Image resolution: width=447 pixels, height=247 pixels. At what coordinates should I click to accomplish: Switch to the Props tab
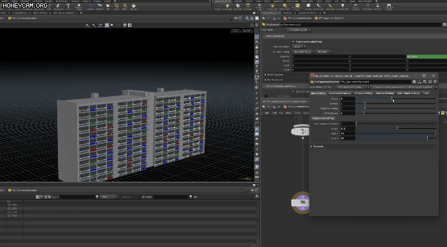(x=426, y=93)
